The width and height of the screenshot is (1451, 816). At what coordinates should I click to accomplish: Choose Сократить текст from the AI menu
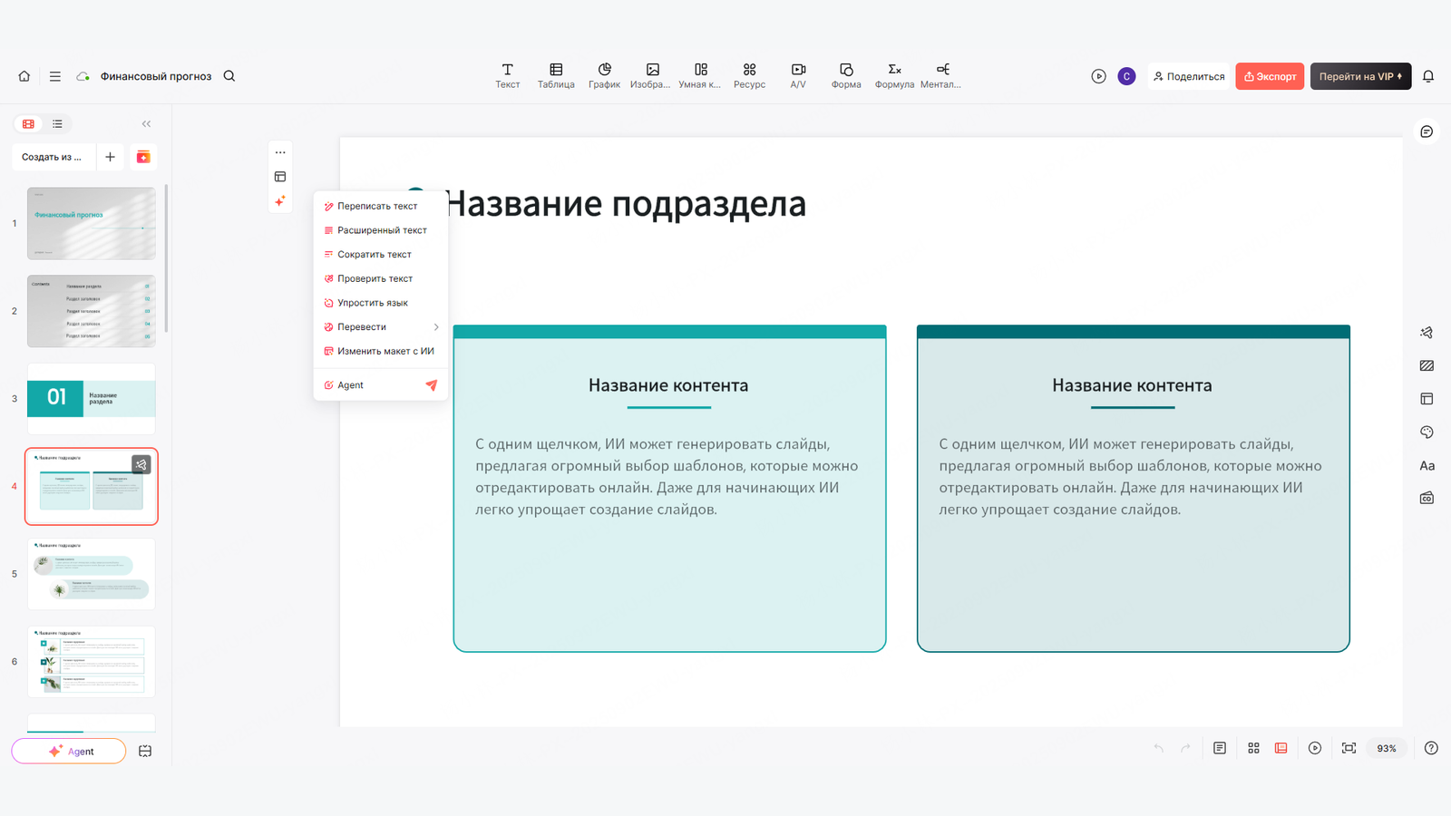pos(381,255)
